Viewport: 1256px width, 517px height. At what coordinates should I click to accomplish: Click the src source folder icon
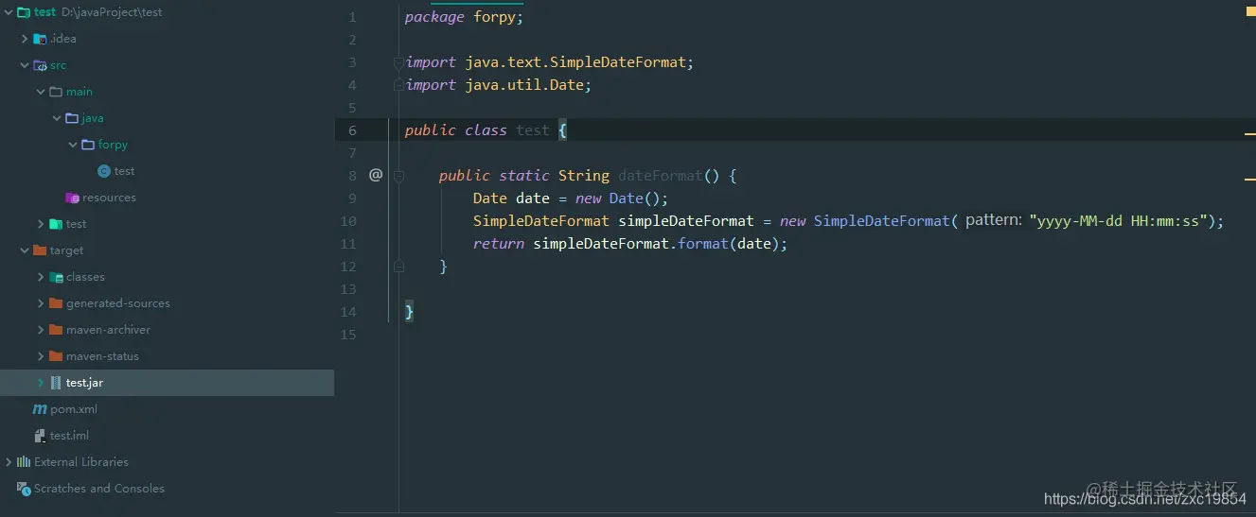coord(40,65)
